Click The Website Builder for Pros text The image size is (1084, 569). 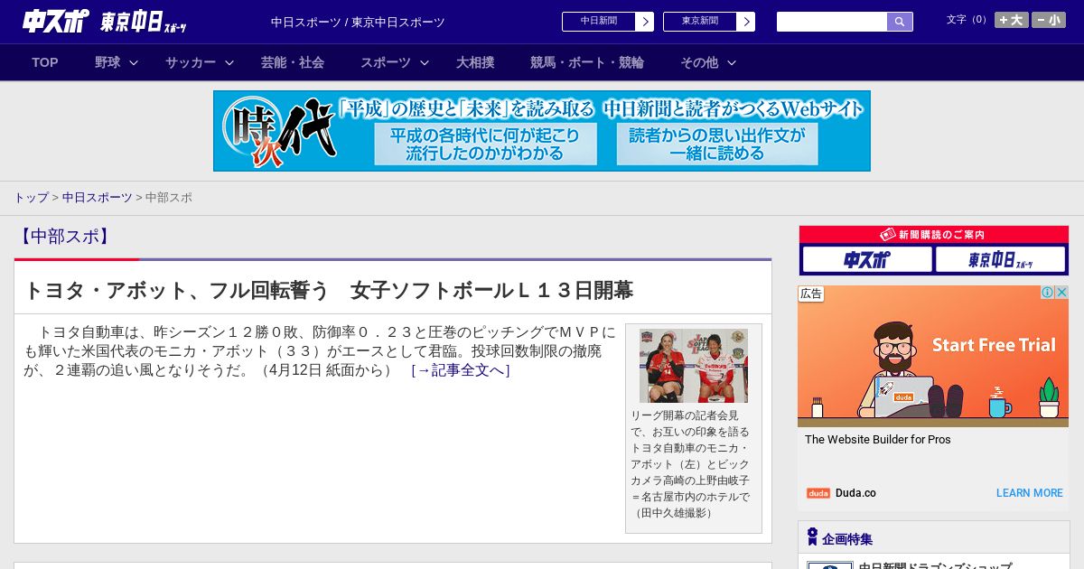click(878, 440)
